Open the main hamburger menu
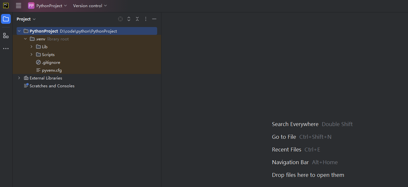408x187 pixels. coord(19,6)
